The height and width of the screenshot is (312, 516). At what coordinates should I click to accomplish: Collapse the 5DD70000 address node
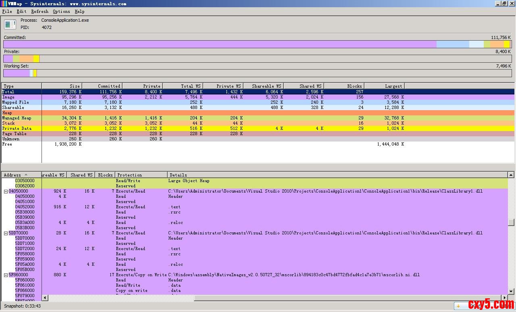(6, 233)
